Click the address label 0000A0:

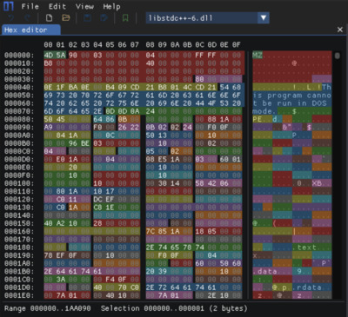coord(19,135)
